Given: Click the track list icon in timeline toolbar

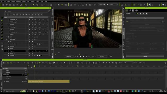Looking at the screenshot, I should [x=4, y=63].
